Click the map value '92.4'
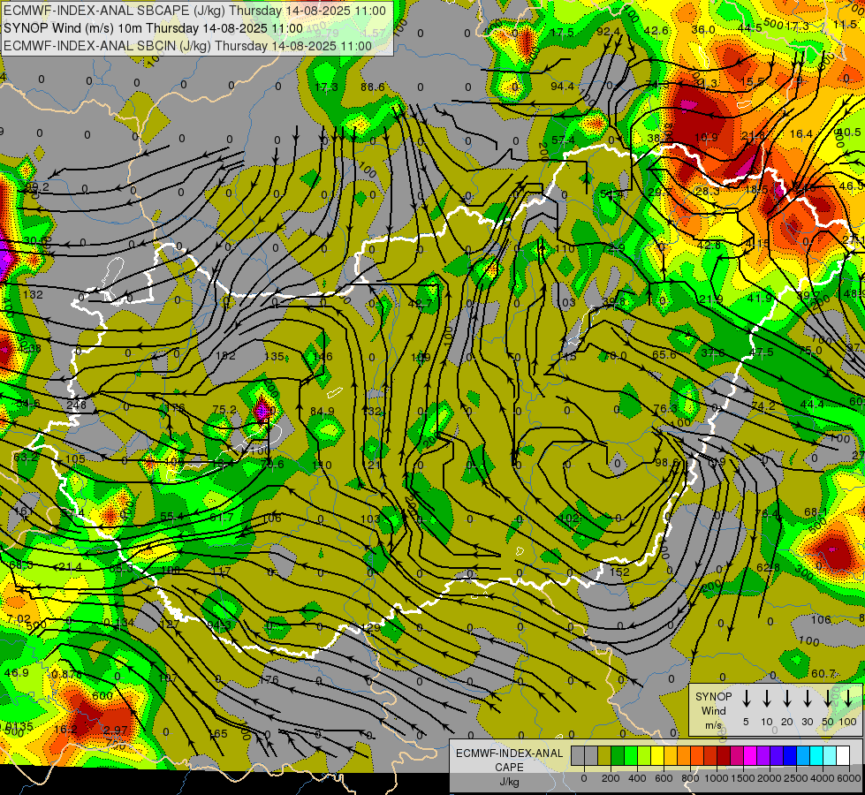The image size is (865, 795). click(608, 32)
